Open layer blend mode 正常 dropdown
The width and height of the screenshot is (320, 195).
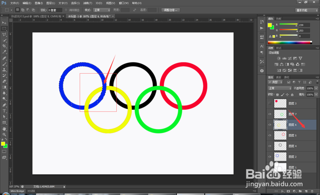tap(280, 88)
